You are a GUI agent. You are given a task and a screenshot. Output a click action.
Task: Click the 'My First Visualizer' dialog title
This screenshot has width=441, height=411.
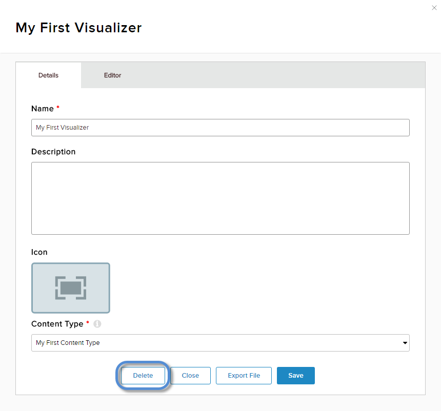pos(79,28)
